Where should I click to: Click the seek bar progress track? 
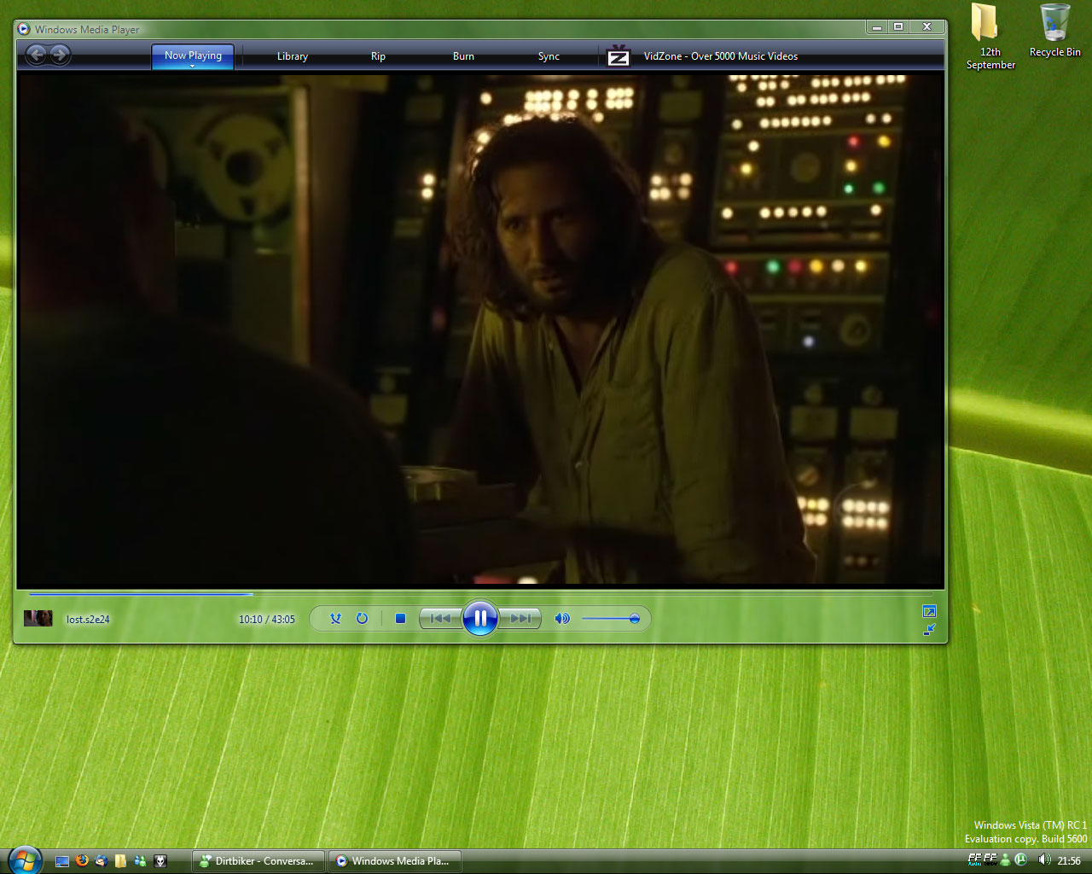pyautogui.click(x=480, y=593)
